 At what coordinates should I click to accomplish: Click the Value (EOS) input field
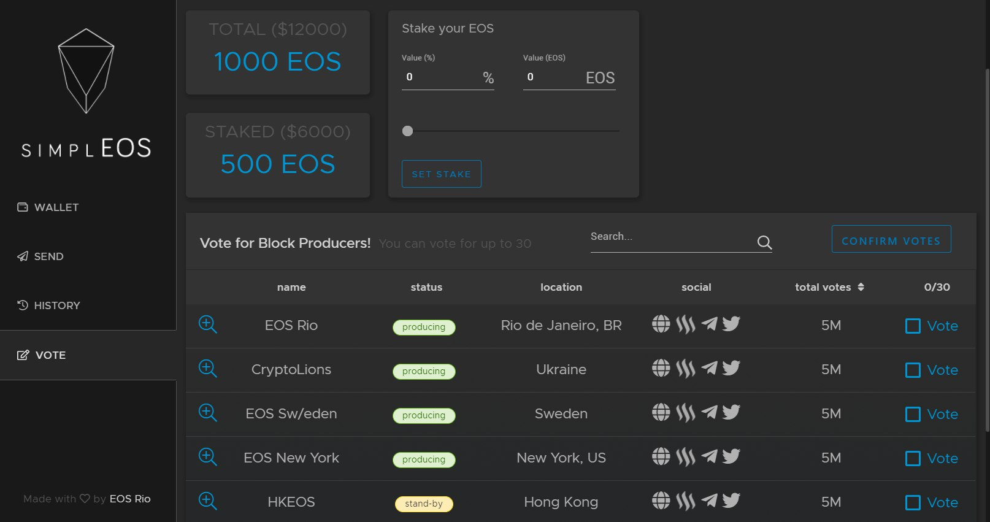(569, 78)
